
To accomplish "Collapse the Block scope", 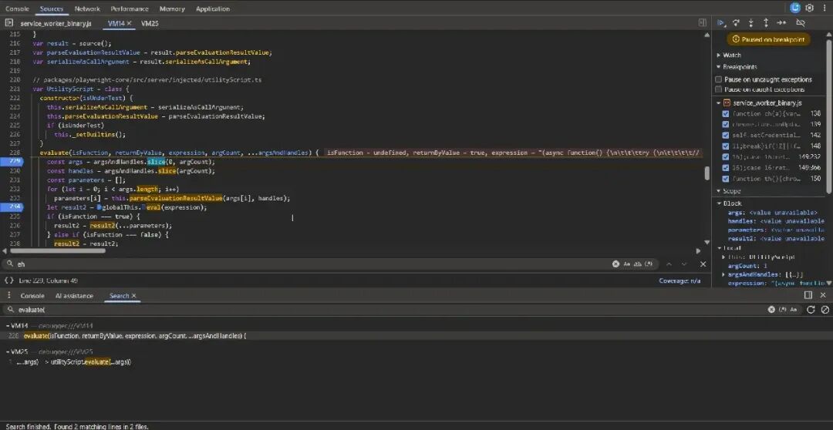I will click(719, 203).
